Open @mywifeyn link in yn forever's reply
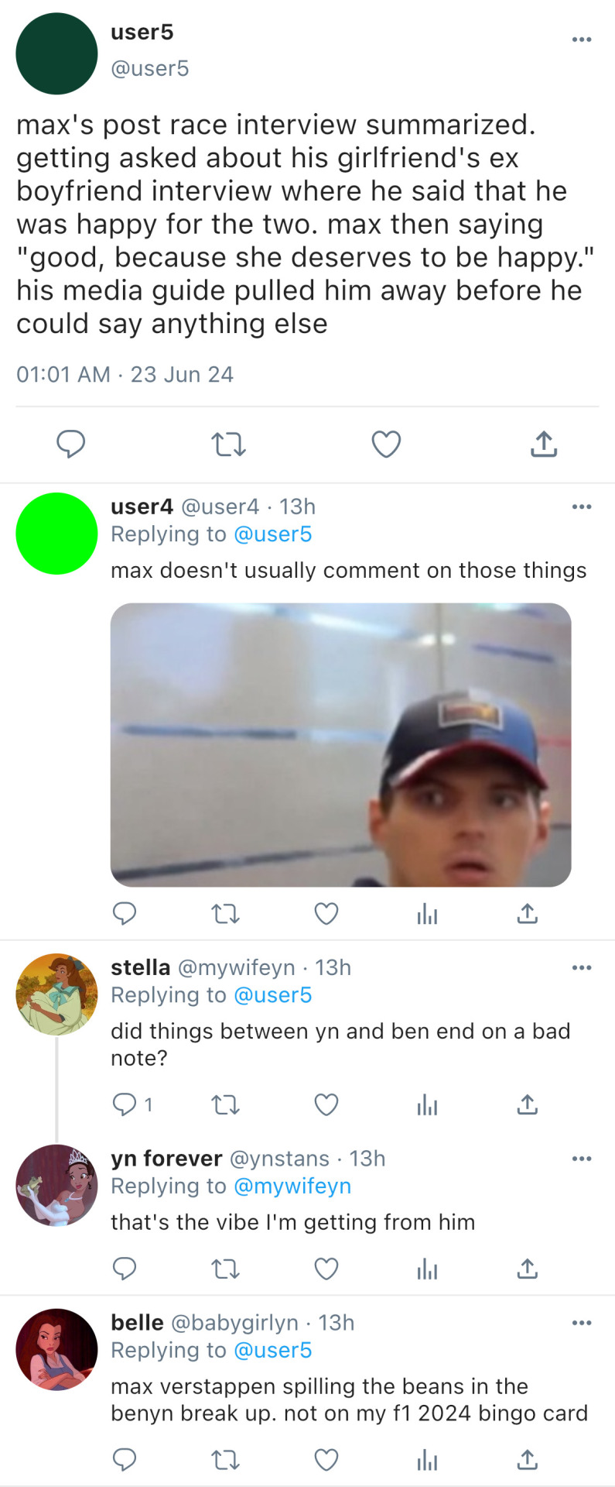 pos(292,1187)
